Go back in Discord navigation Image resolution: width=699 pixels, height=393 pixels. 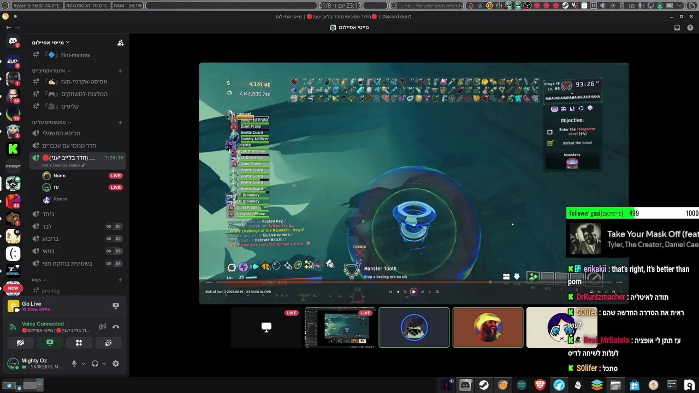point(8,27)
